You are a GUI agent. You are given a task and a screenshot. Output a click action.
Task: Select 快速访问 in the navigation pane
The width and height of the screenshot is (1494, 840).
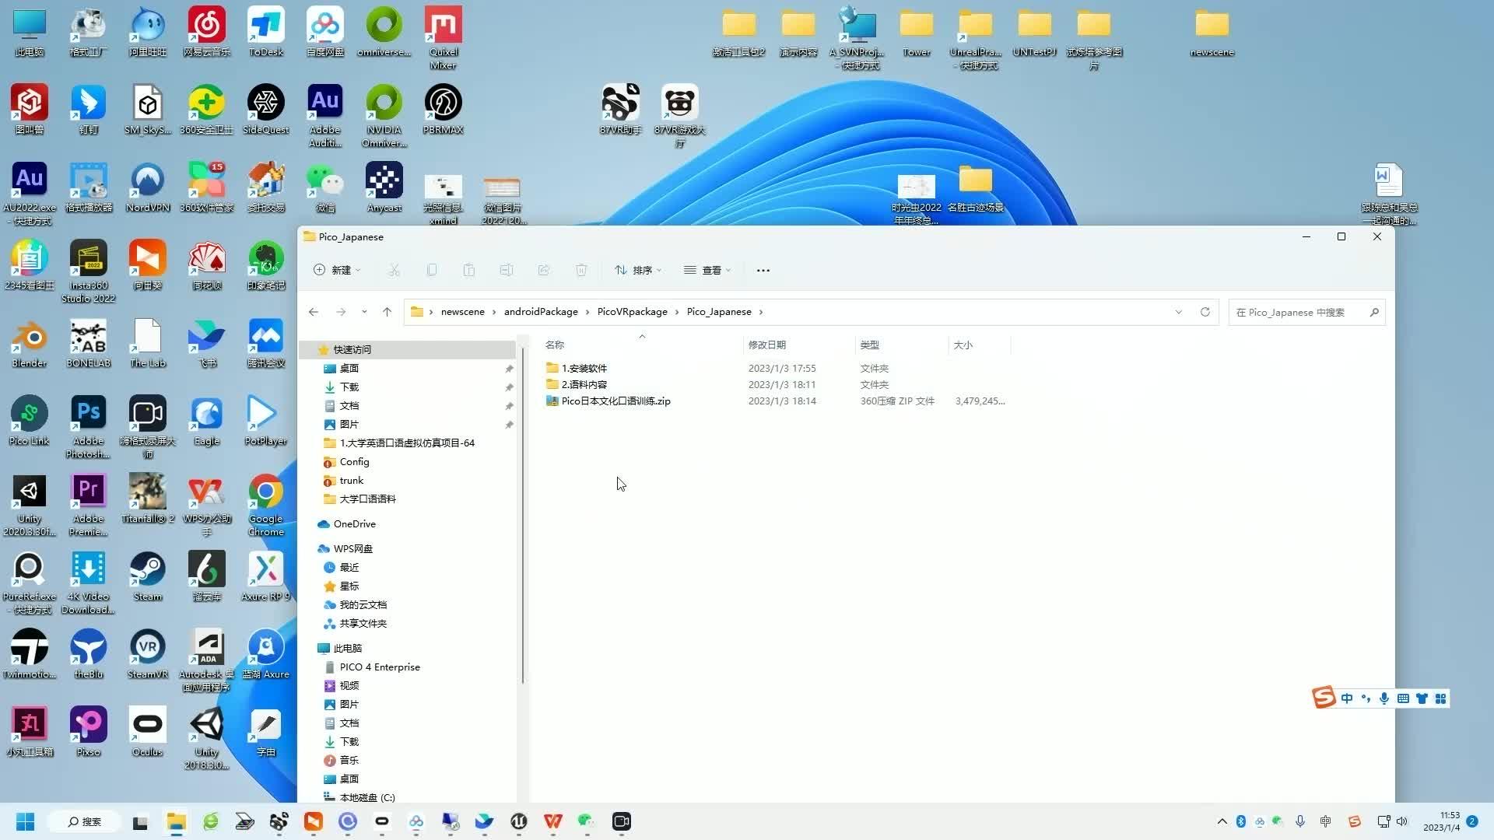click(352, 350)
